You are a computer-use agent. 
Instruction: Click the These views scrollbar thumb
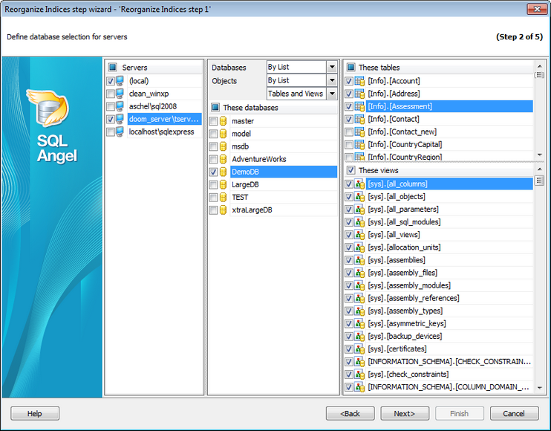point(539,181)
